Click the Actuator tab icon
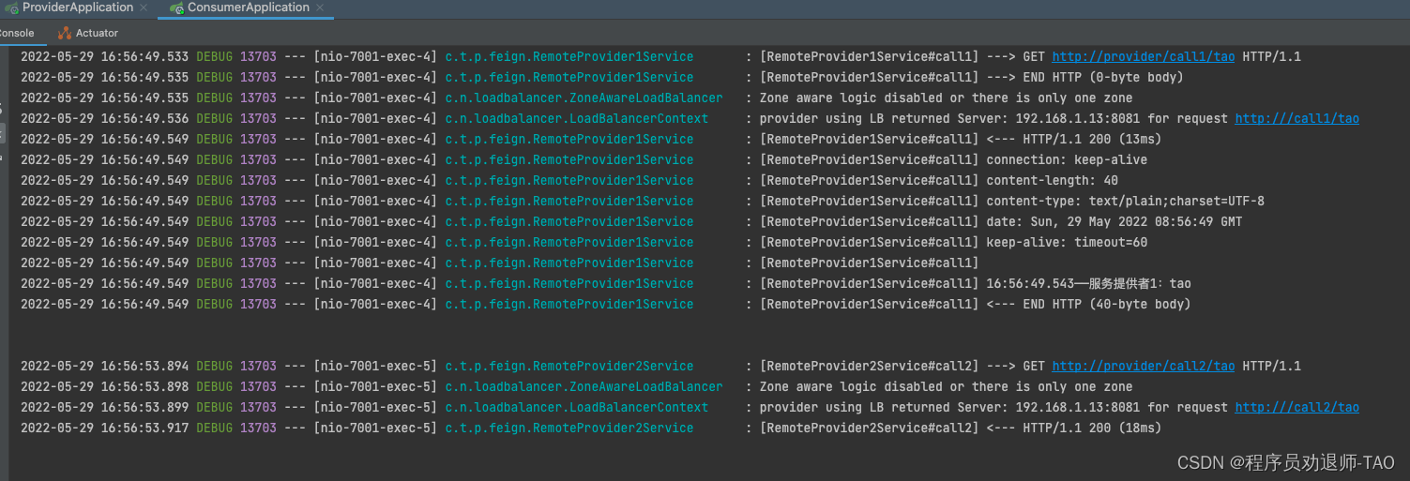 (x=64, y=33)
